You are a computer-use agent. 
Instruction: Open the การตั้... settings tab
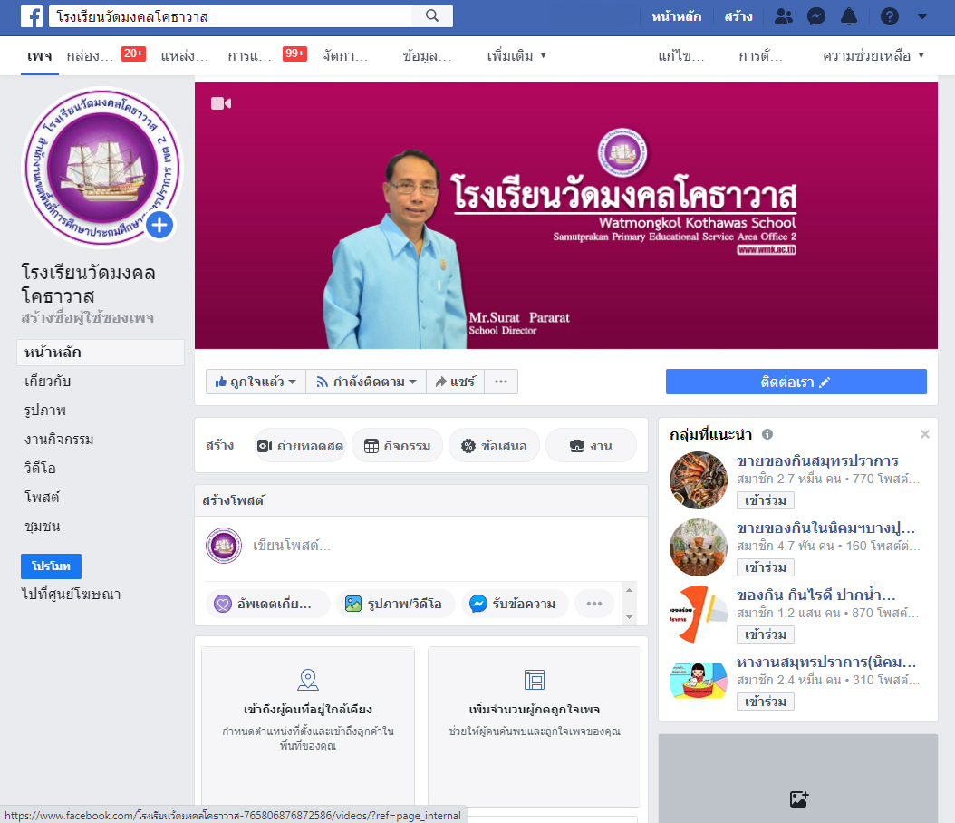pos(760,56)
